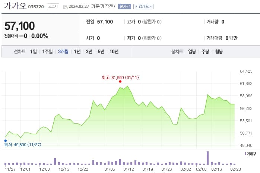The height and width of the screenshot is (173, 260).
Task: Click the 최저 49,300 (11/27) label
Action: [23, 145]
